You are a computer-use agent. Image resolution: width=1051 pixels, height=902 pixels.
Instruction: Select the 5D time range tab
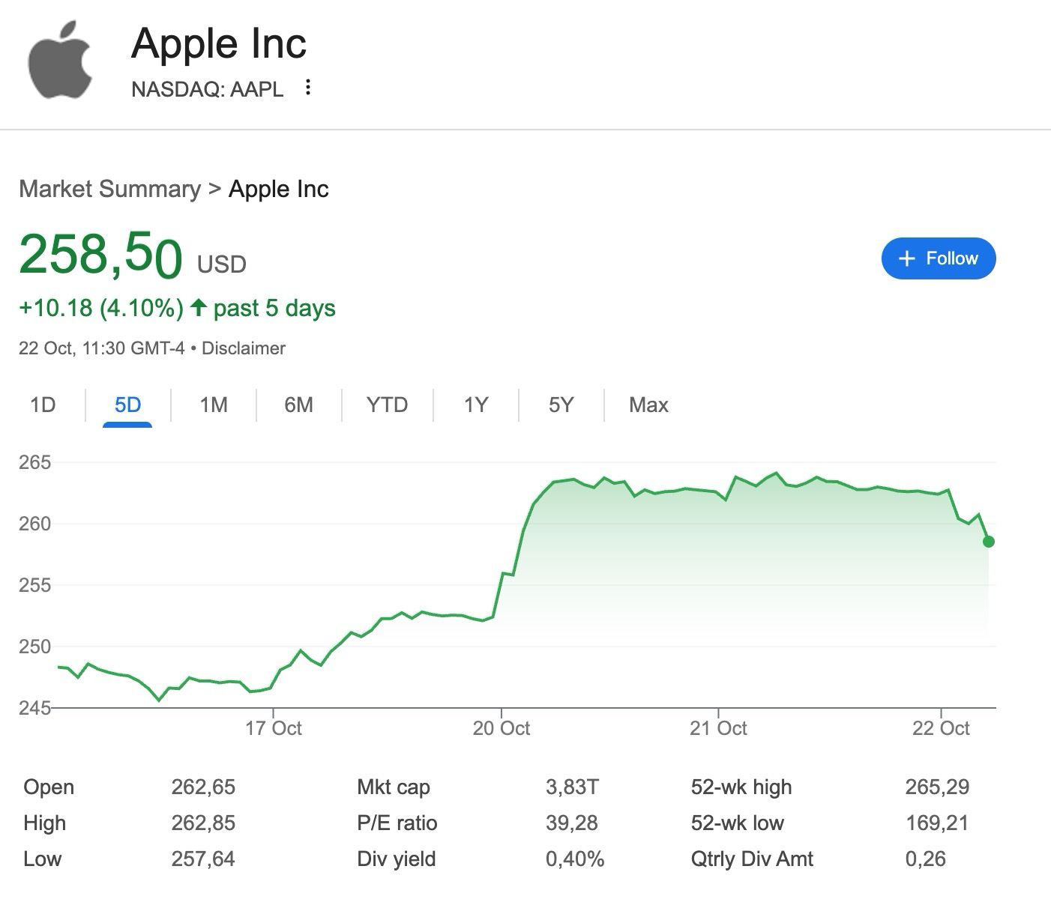(127, 405)
